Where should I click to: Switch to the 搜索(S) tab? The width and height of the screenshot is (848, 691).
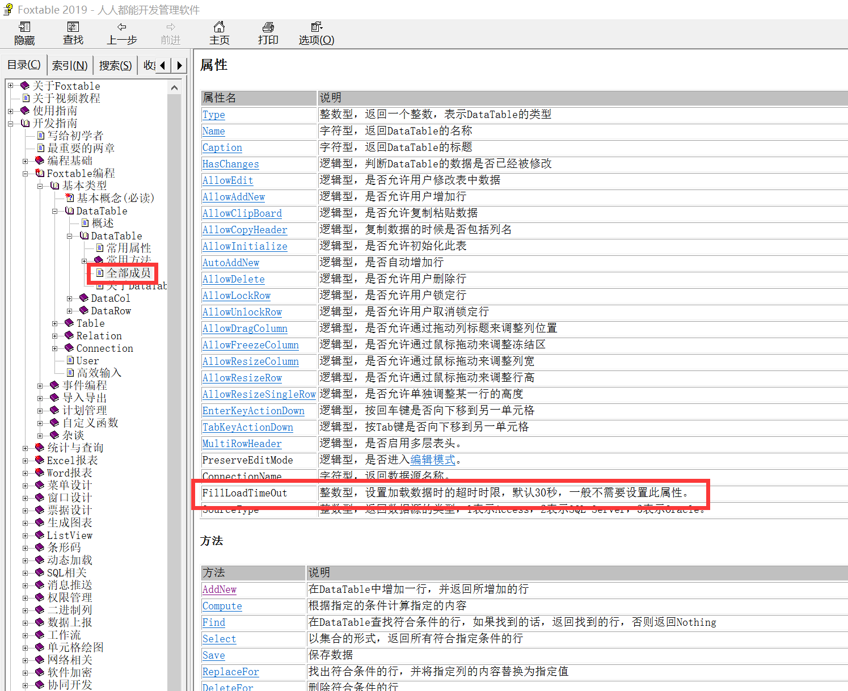pyautogui.click(x=115, y=65)
